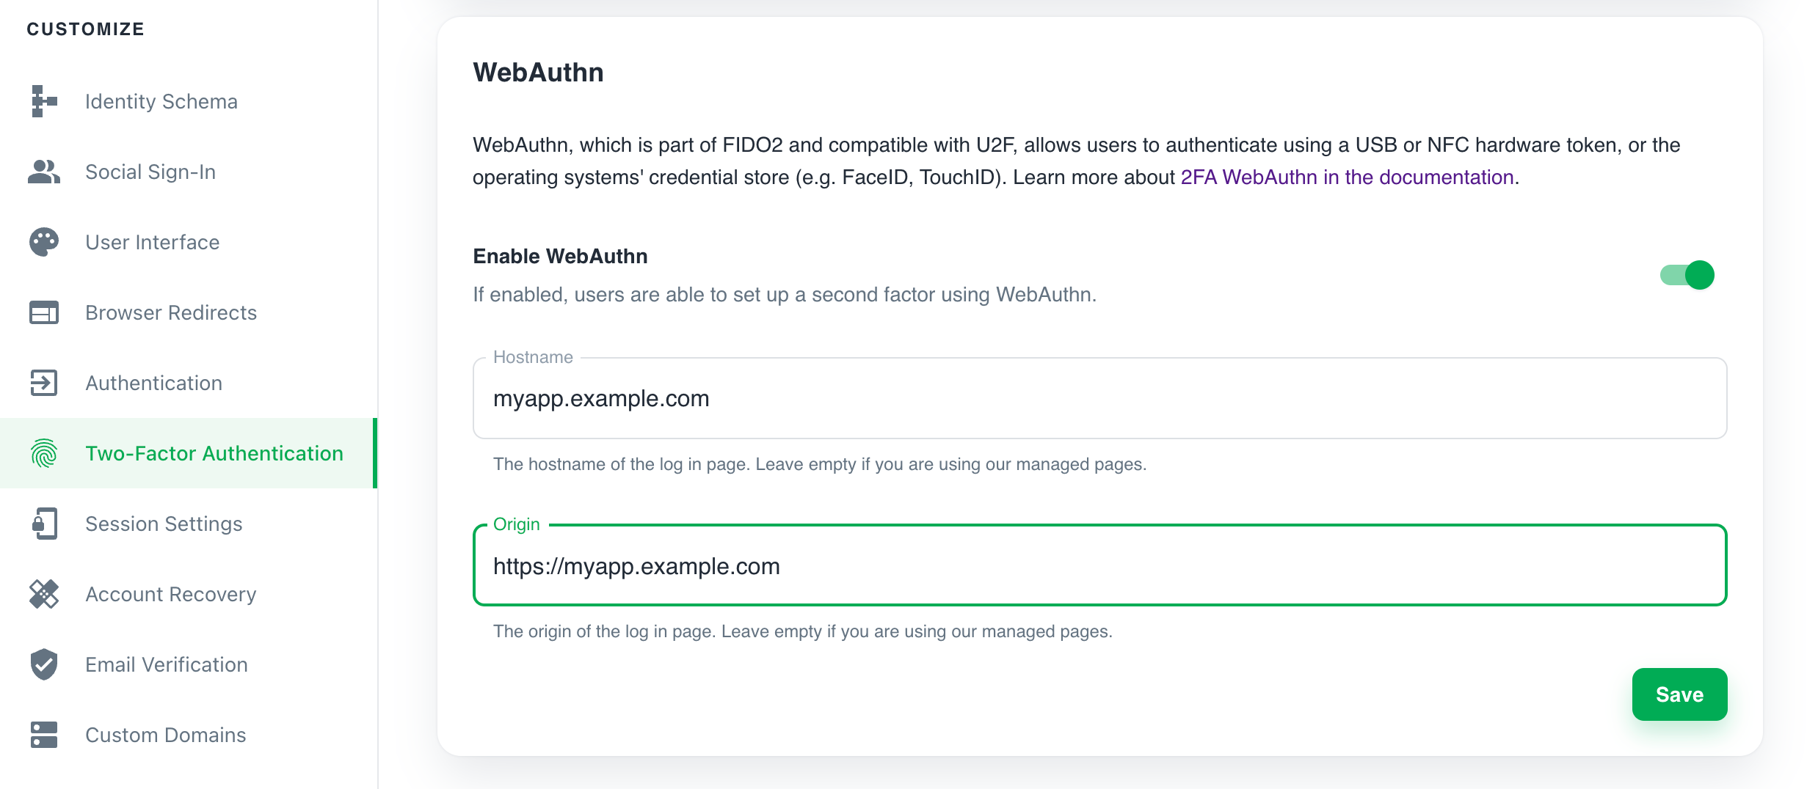Open Identity Schema menu item
Viewport: 1807px width, 789px height.
tap(189, 101)
